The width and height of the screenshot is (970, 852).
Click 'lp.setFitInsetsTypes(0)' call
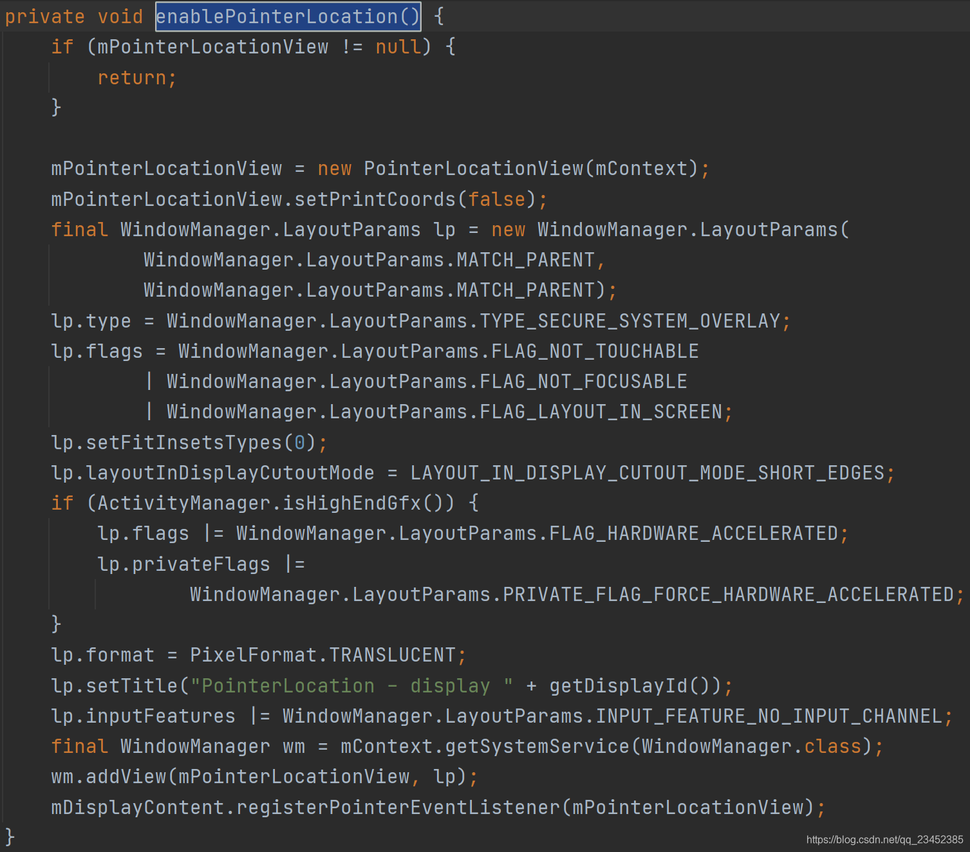[183, 442]
